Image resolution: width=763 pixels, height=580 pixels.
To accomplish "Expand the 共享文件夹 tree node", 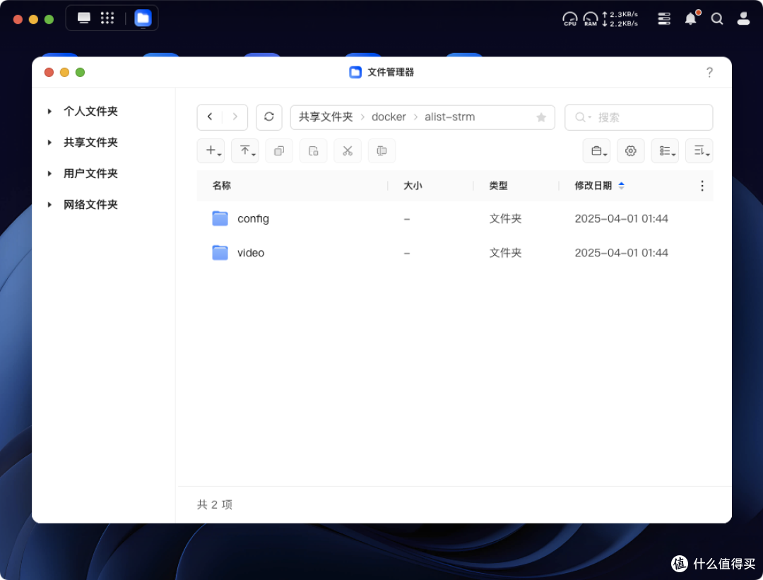I will 49,143.
